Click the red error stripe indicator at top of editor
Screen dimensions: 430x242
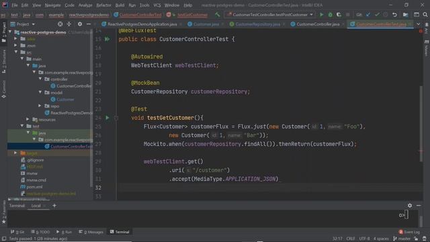(x=421, y=32)
